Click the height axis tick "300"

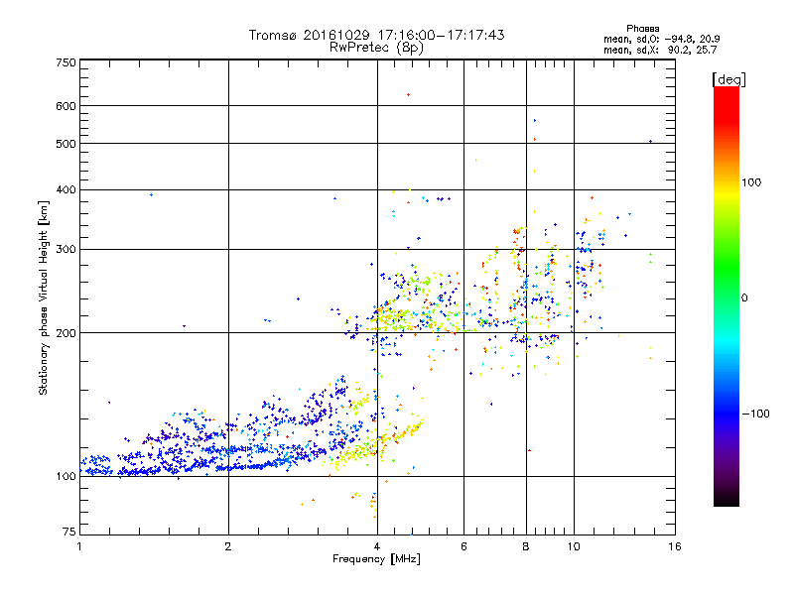[x=66, y=250]
